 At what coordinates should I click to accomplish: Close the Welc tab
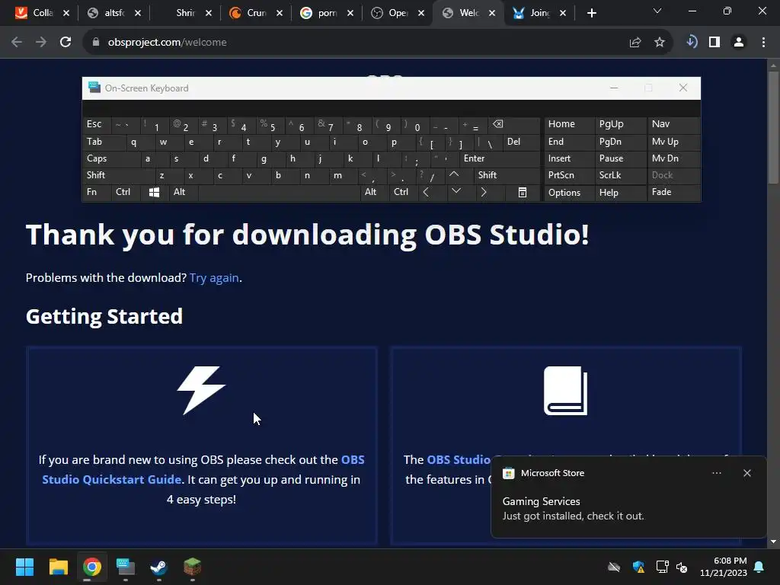pyautogui.click(x=492, y=13)
